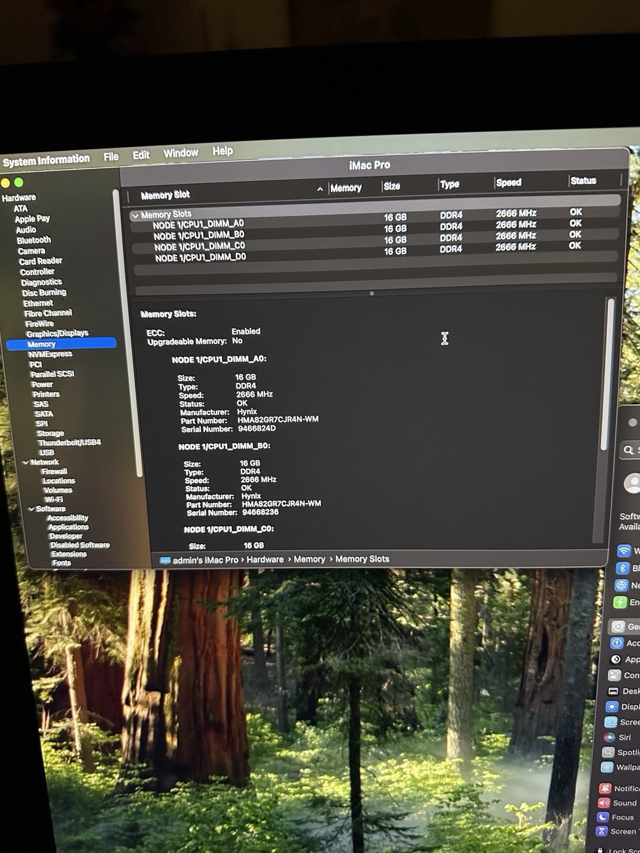The image size is (640, 853).
Task: Select Bluetooth in the Hardware sidebar
Action: pos(34,240)
